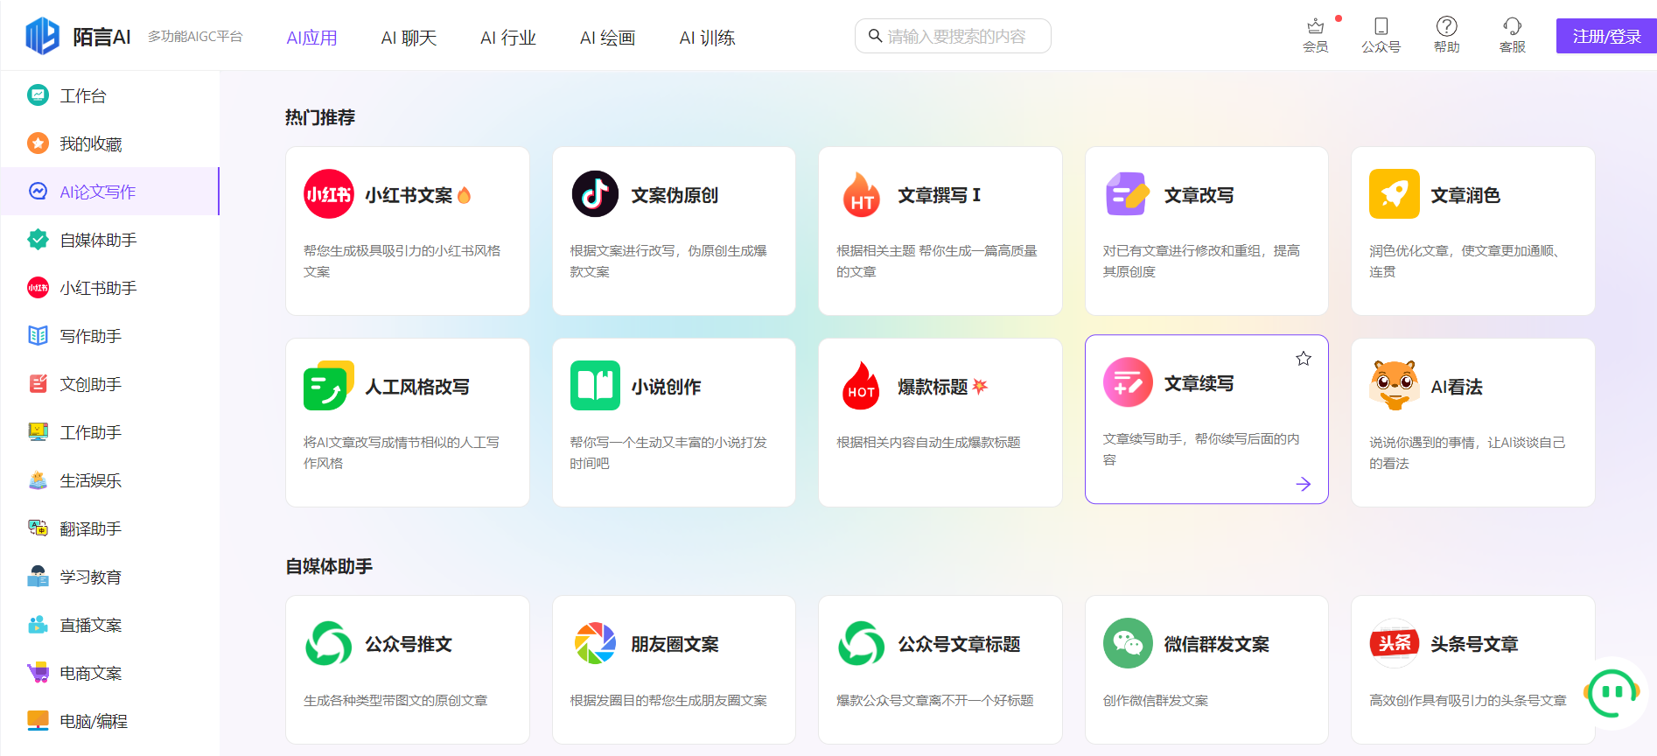Switch to the AI 绘画 tab
This screenshot has width=1657, height=756.
(608, 38)
